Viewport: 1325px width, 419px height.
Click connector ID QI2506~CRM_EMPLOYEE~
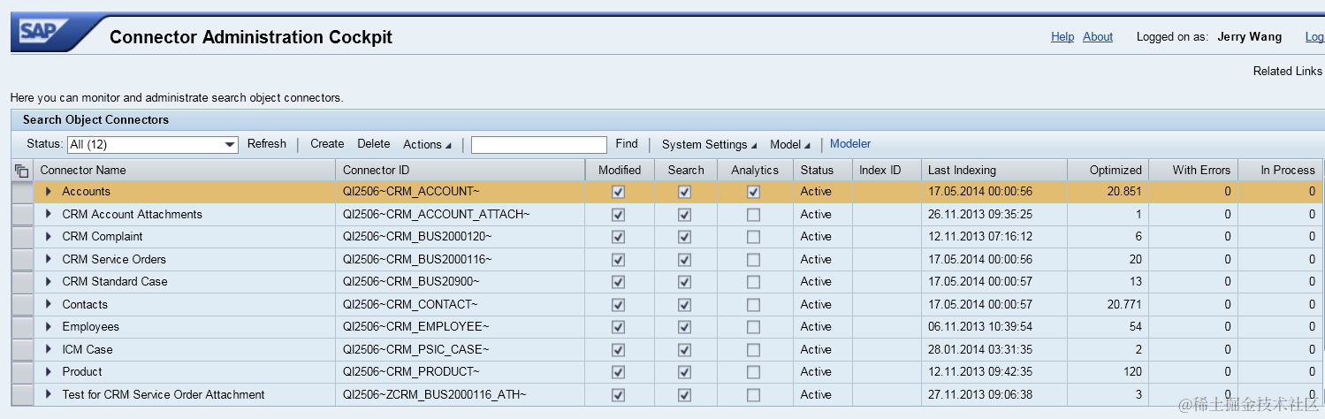(415, 327)
